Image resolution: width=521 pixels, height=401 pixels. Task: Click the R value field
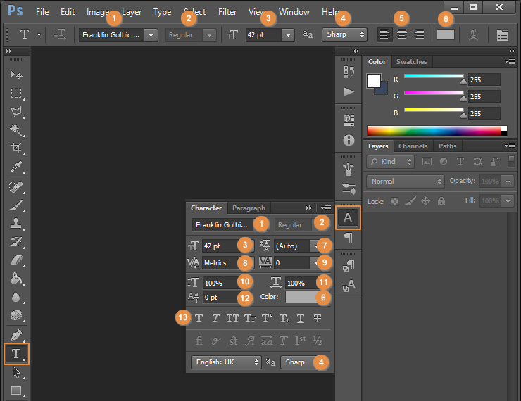point(484,79)
